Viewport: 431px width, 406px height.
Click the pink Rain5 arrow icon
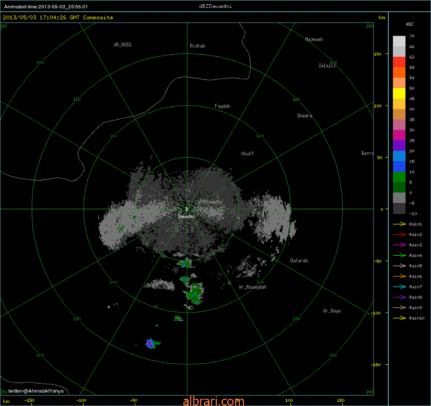click(x=399, y=266)
